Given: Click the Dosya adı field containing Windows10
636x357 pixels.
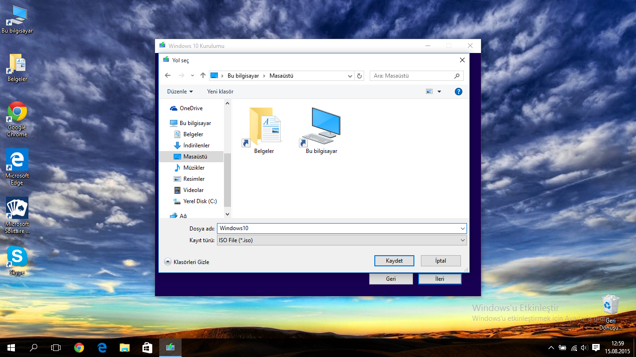Looking at the screenshot, I should pos(342,228).
